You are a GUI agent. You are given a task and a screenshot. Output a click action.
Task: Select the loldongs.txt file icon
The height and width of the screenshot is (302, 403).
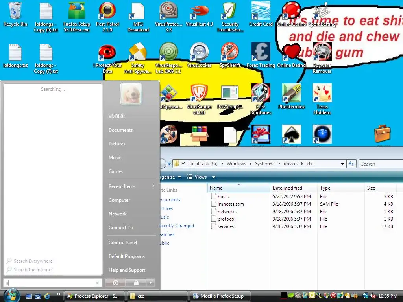point(15,55)
